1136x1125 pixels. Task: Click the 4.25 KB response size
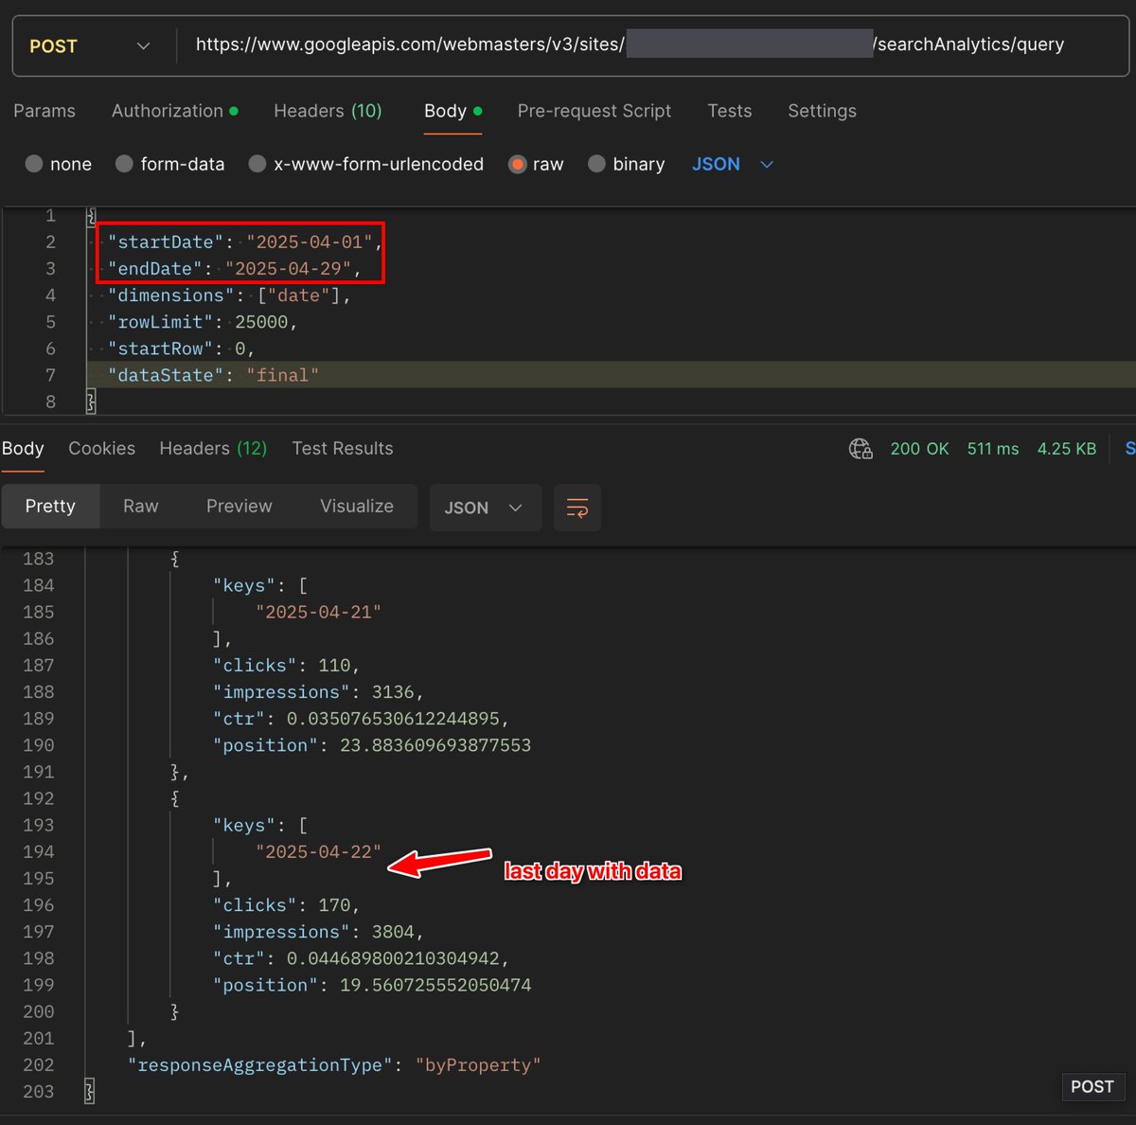(1067, 449)
